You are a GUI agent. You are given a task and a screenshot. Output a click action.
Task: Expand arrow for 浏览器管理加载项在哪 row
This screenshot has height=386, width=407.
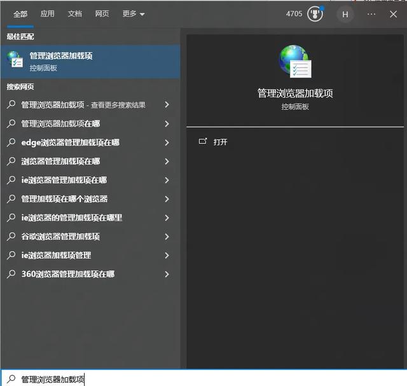pyautogui.click(x=167, y=161)
